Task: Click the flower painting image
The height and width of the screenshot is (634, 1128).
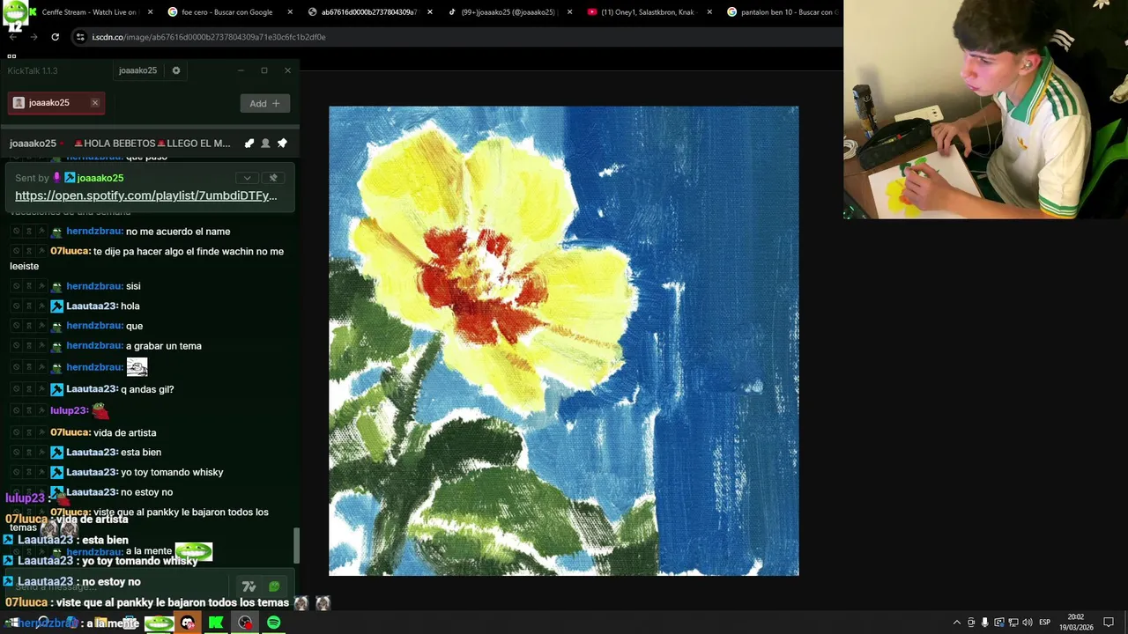Action: (564, 341)
